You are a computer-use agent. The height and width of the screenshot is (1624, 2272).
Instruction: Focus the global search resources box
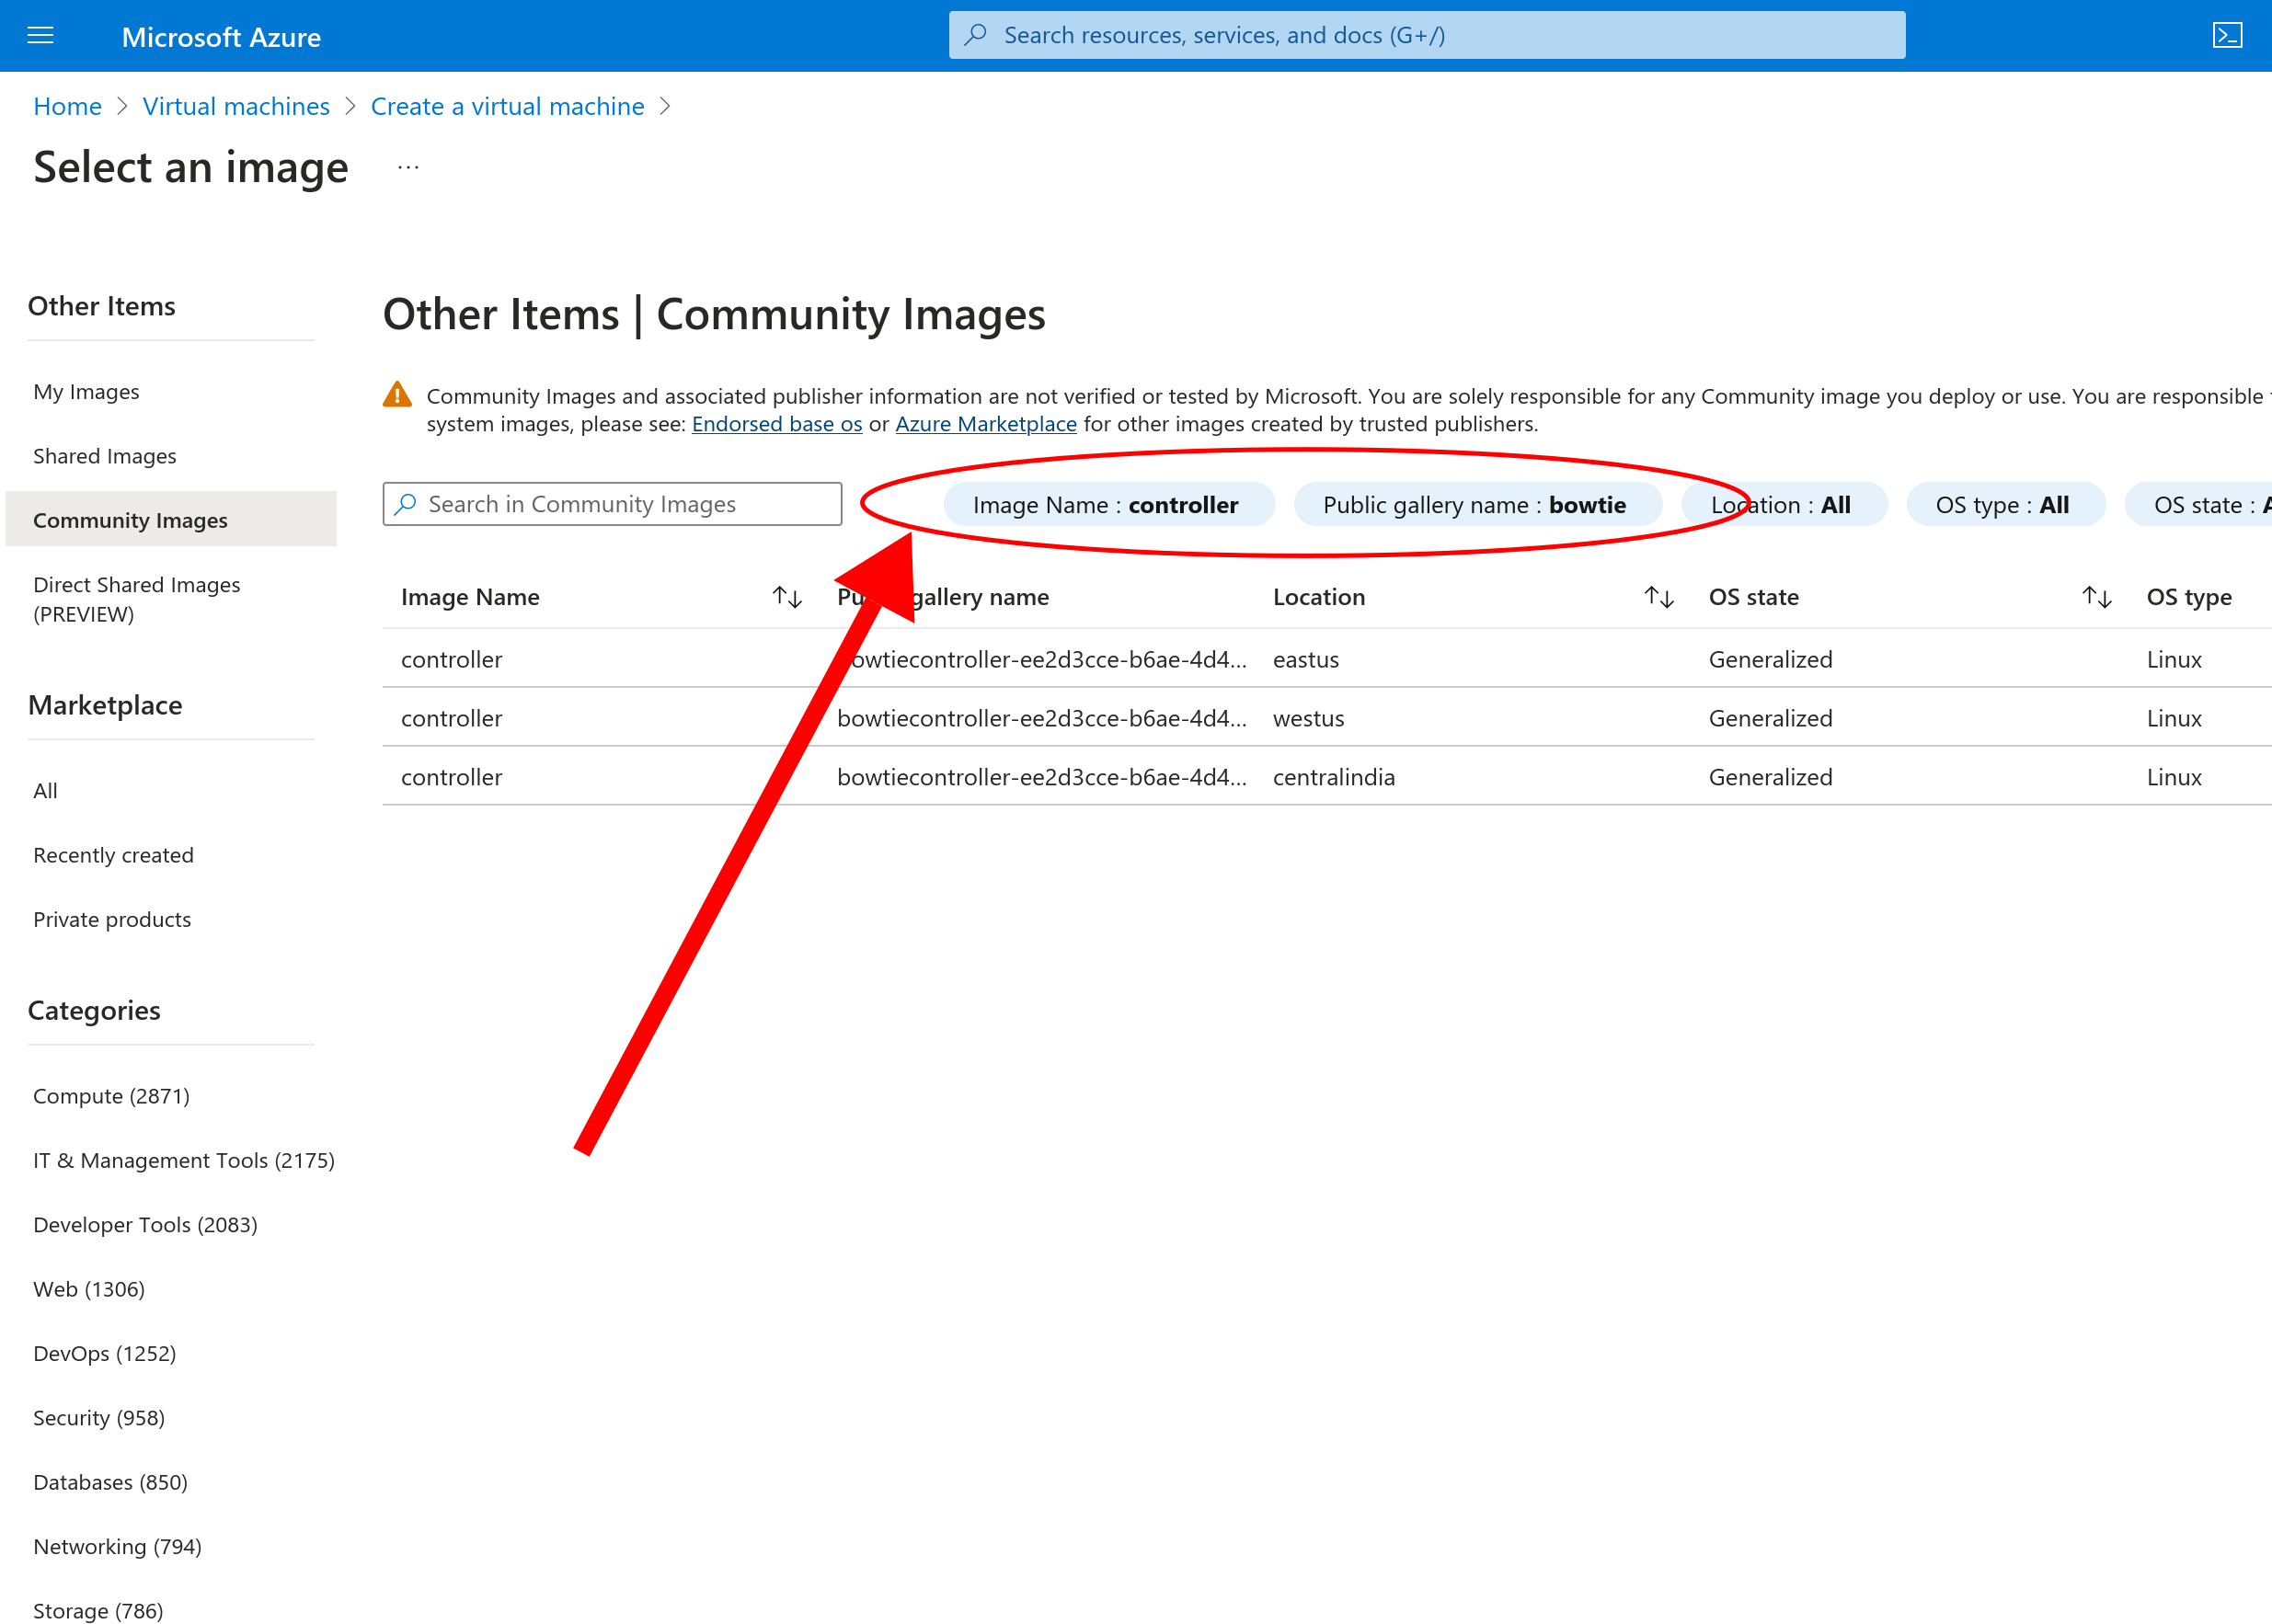point(1427,35)
